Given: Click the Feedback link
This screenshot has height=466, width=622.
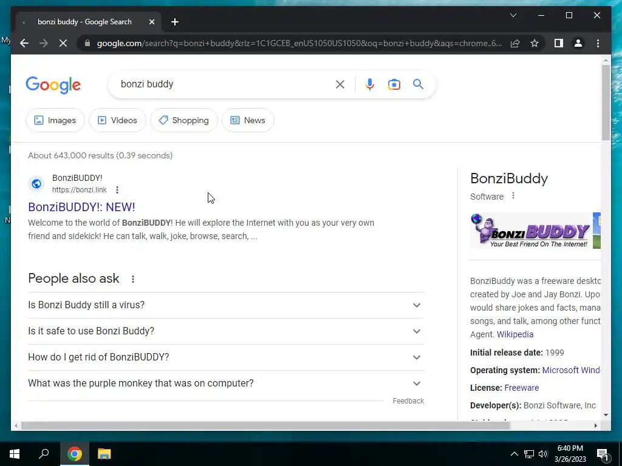Looking at the screenshot, I should pos(408,401).
